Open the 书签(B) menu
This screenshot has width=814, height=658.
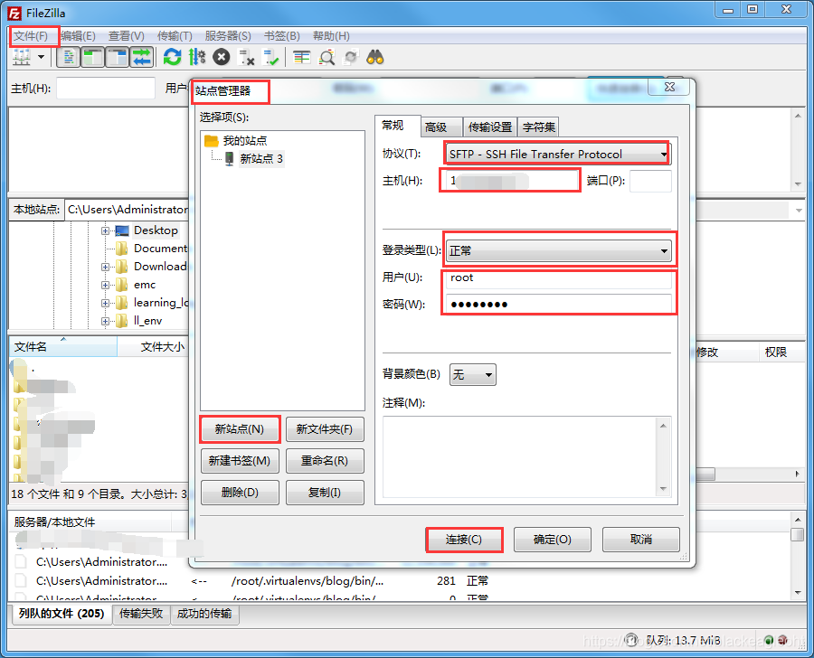pyautogui.click(x=282, y=36)
